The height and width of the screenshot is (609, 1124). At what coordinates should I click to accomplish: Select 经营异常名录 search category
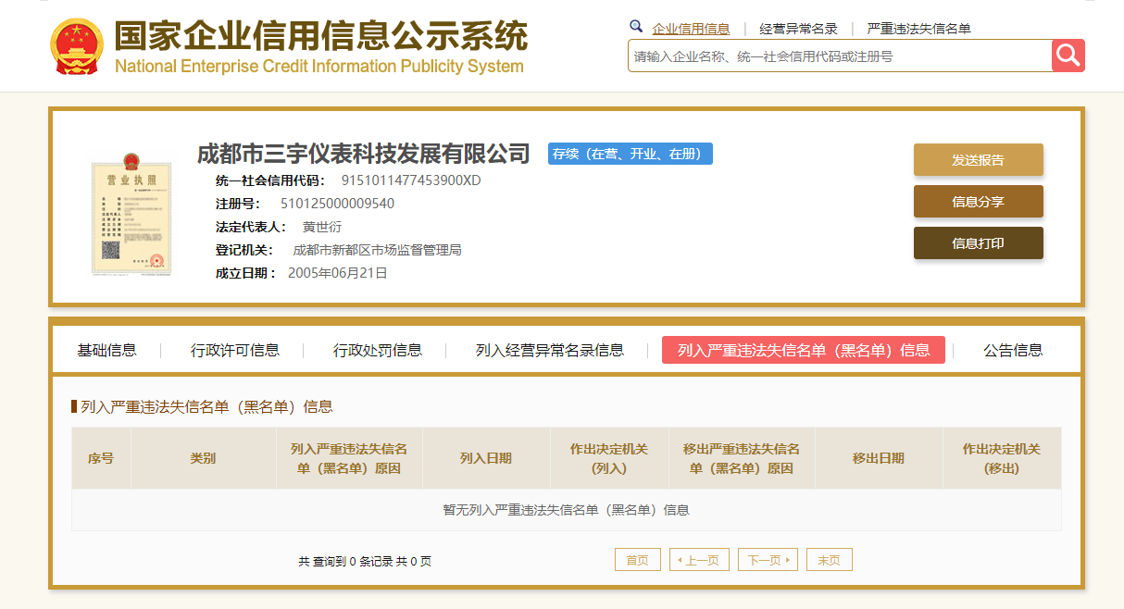point(798,29)
